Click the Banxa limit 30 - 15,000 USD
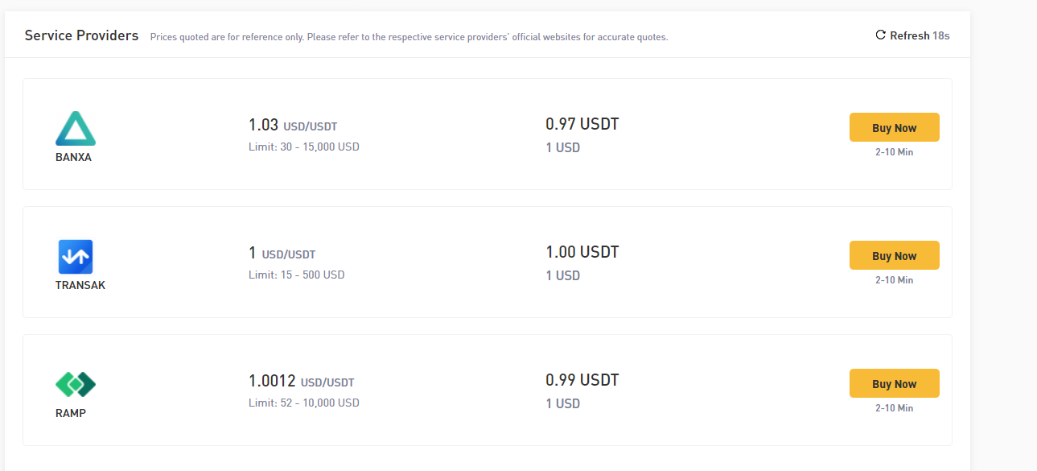Image resolution: width=1037 pixels, height=471 pixels. [304, 147]
